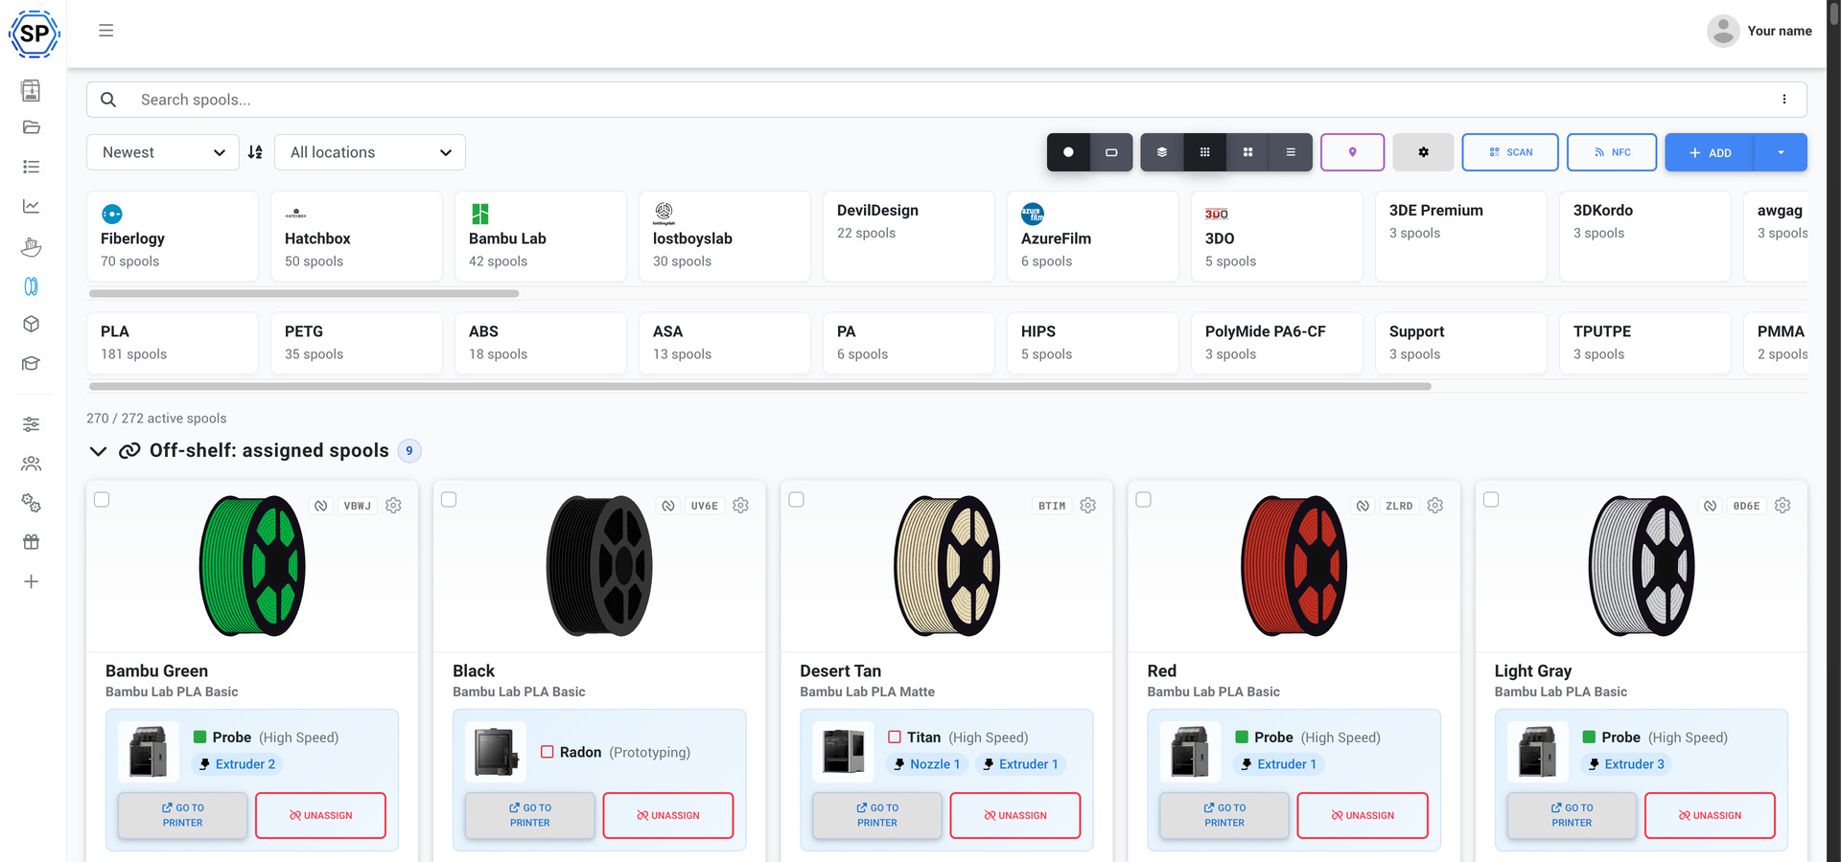Click the users group icon in sidebar

[x=32, y=463]
